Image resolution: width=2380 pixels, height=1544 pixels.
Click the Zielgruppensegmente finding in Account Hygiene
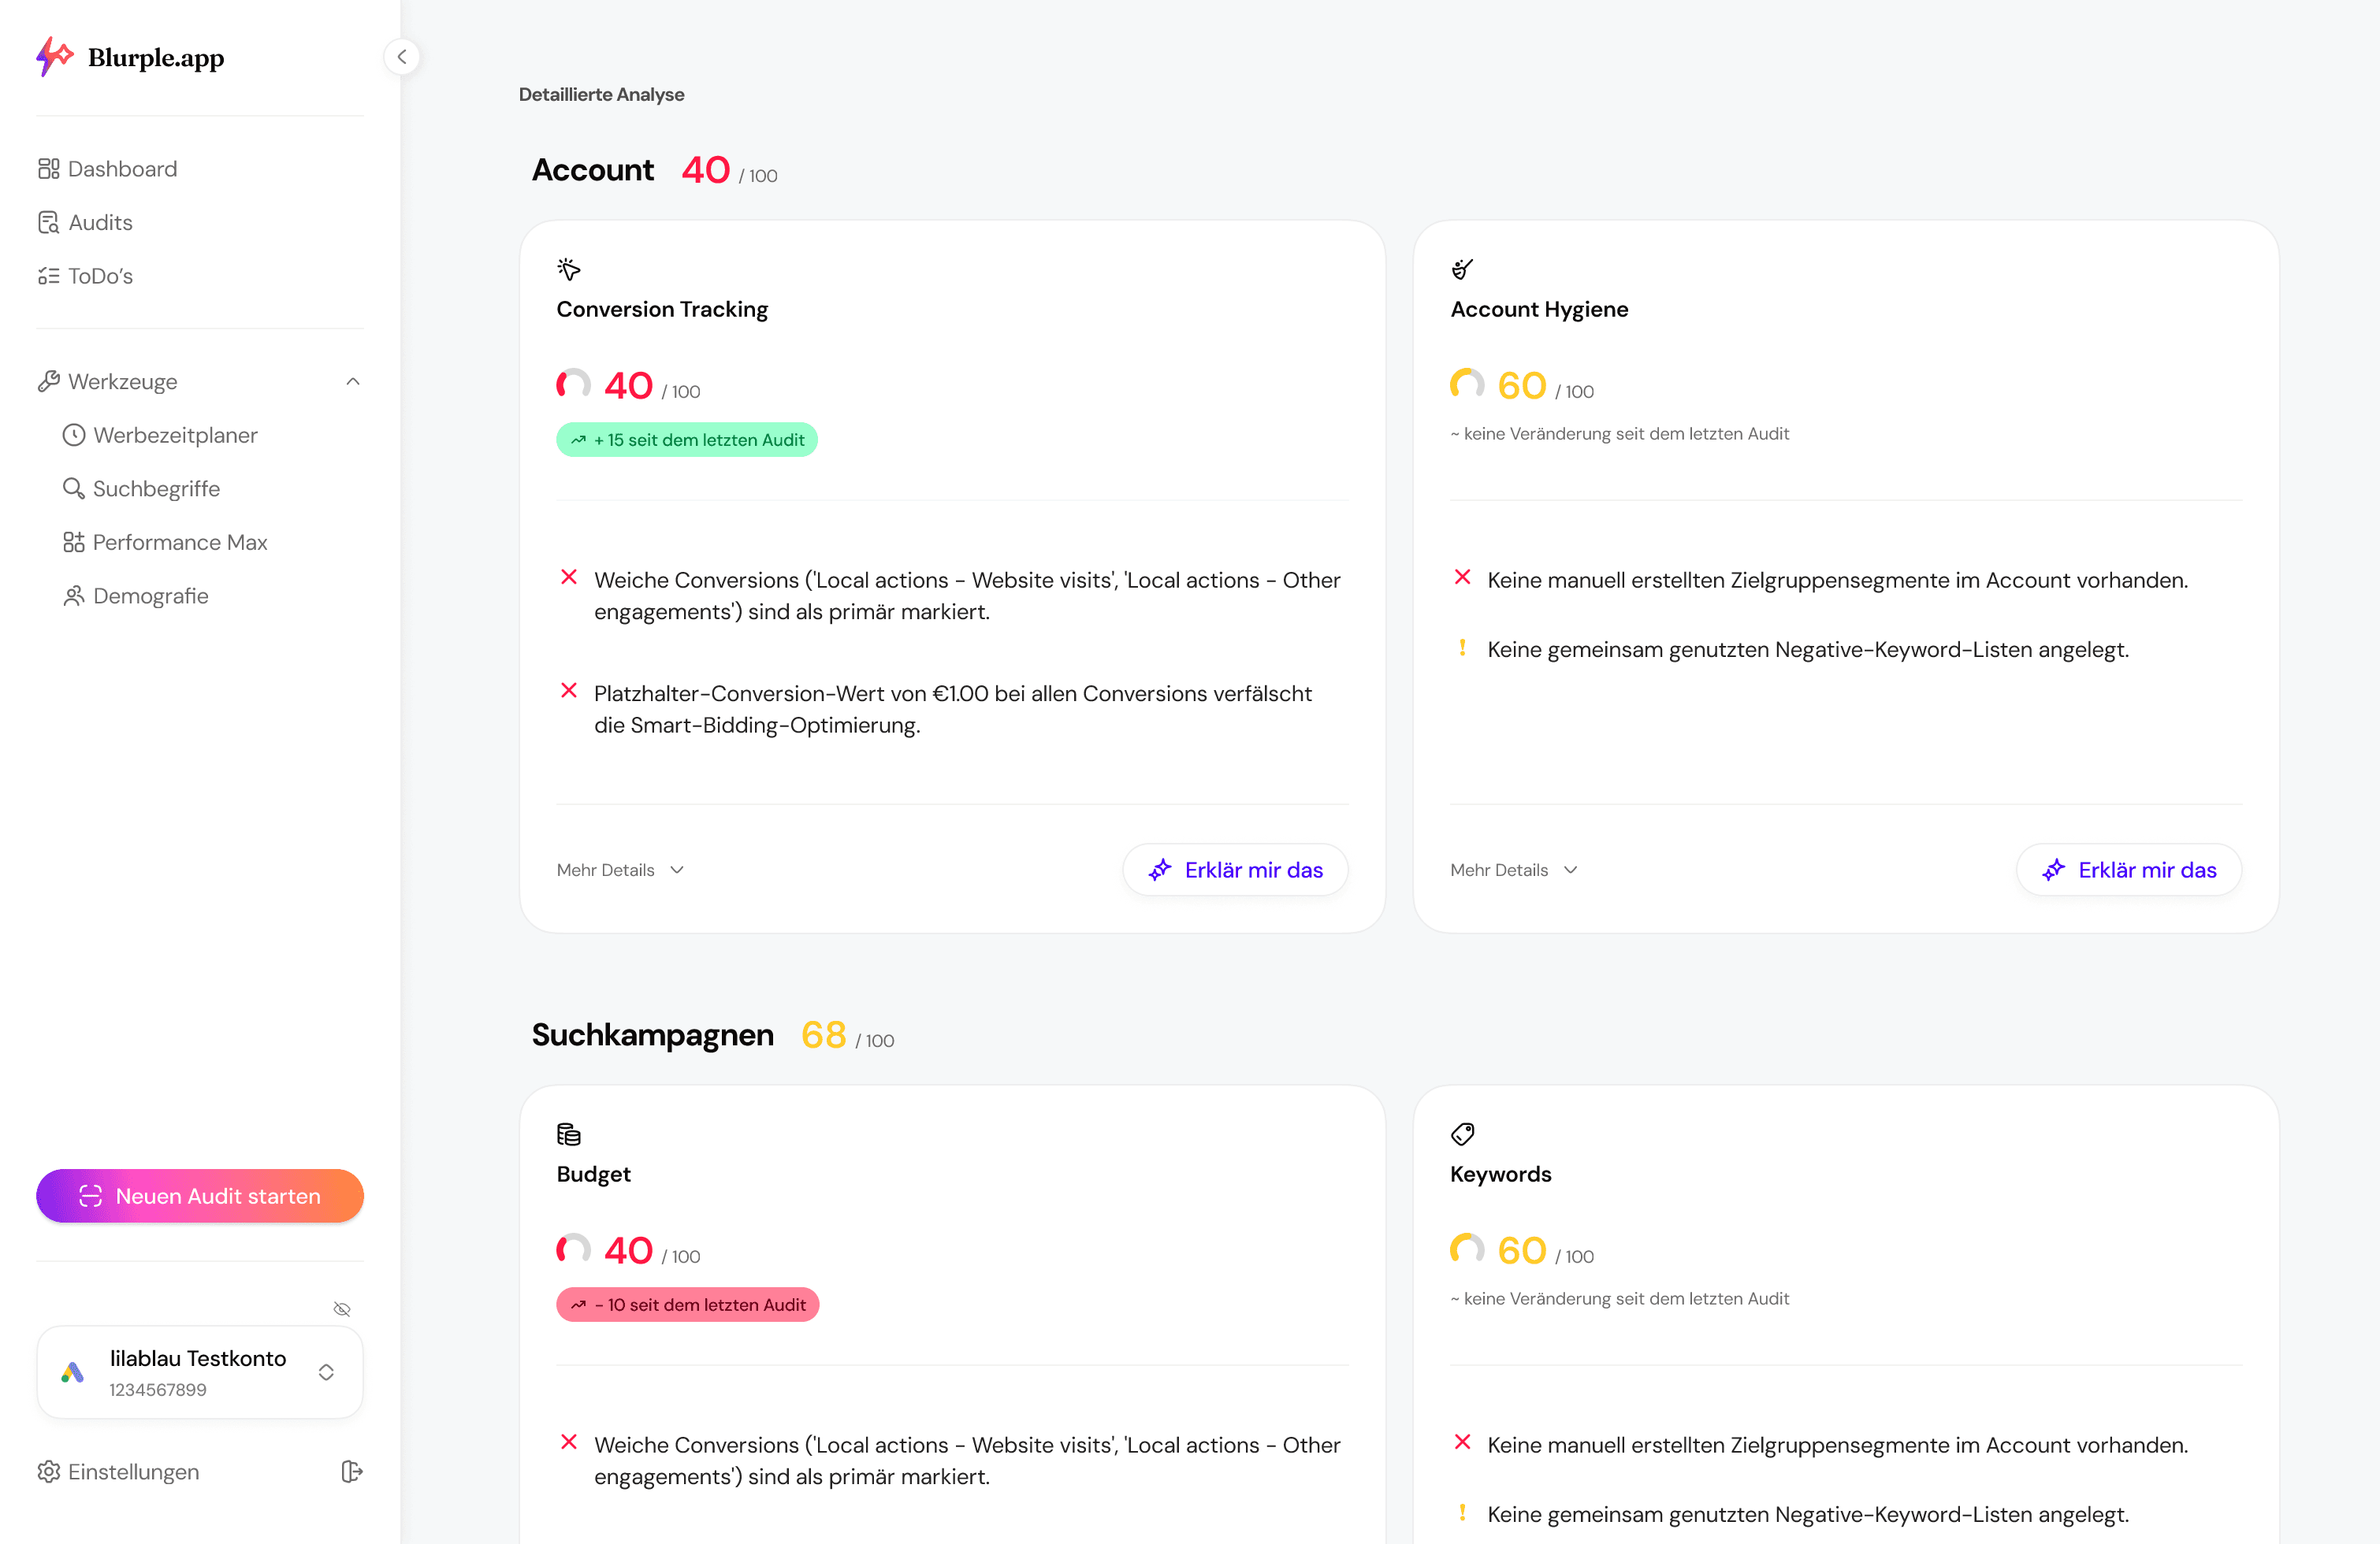point(1838,581)
